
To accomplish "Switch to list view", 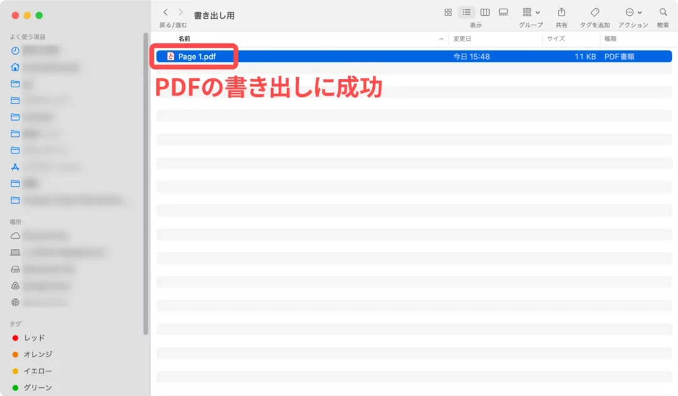I will tap(466, 13).
